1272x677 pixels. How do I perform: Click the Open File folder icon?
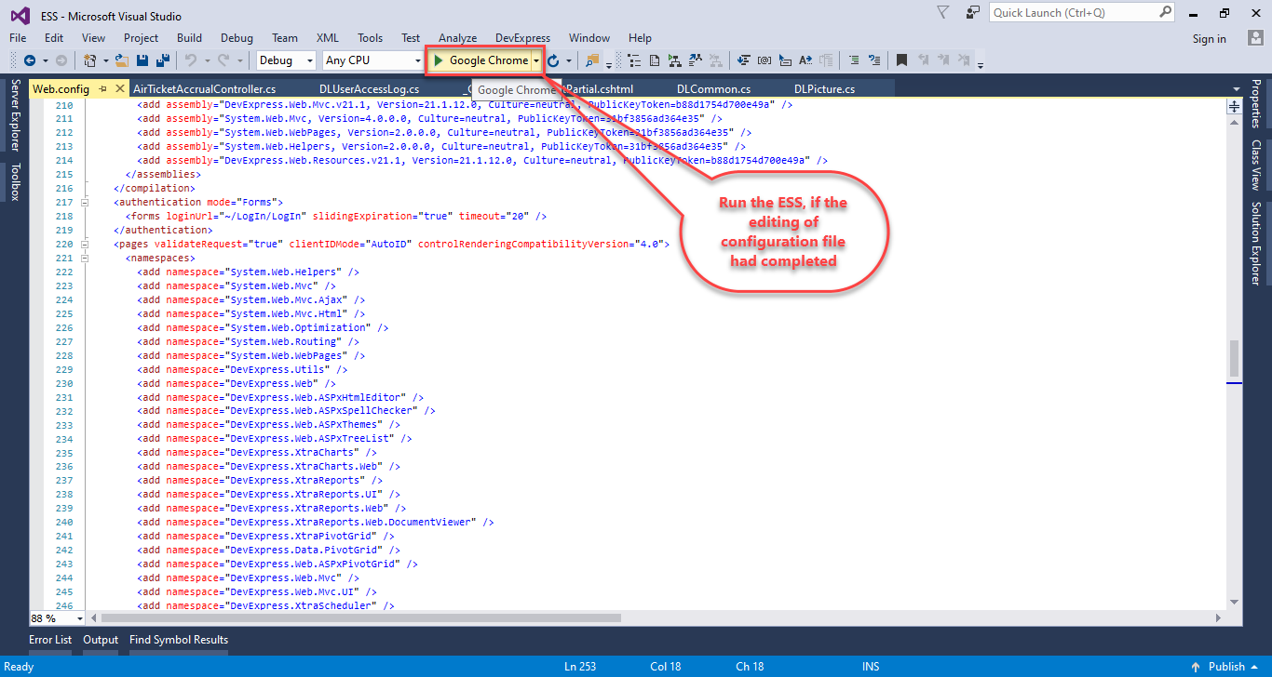point(121,60)
